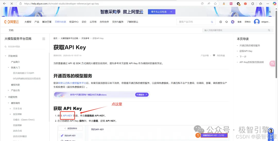This screenshot has width=278, height=141.
Task: Expand the 视觉理解 tree node
Action: tap(11, 114)
